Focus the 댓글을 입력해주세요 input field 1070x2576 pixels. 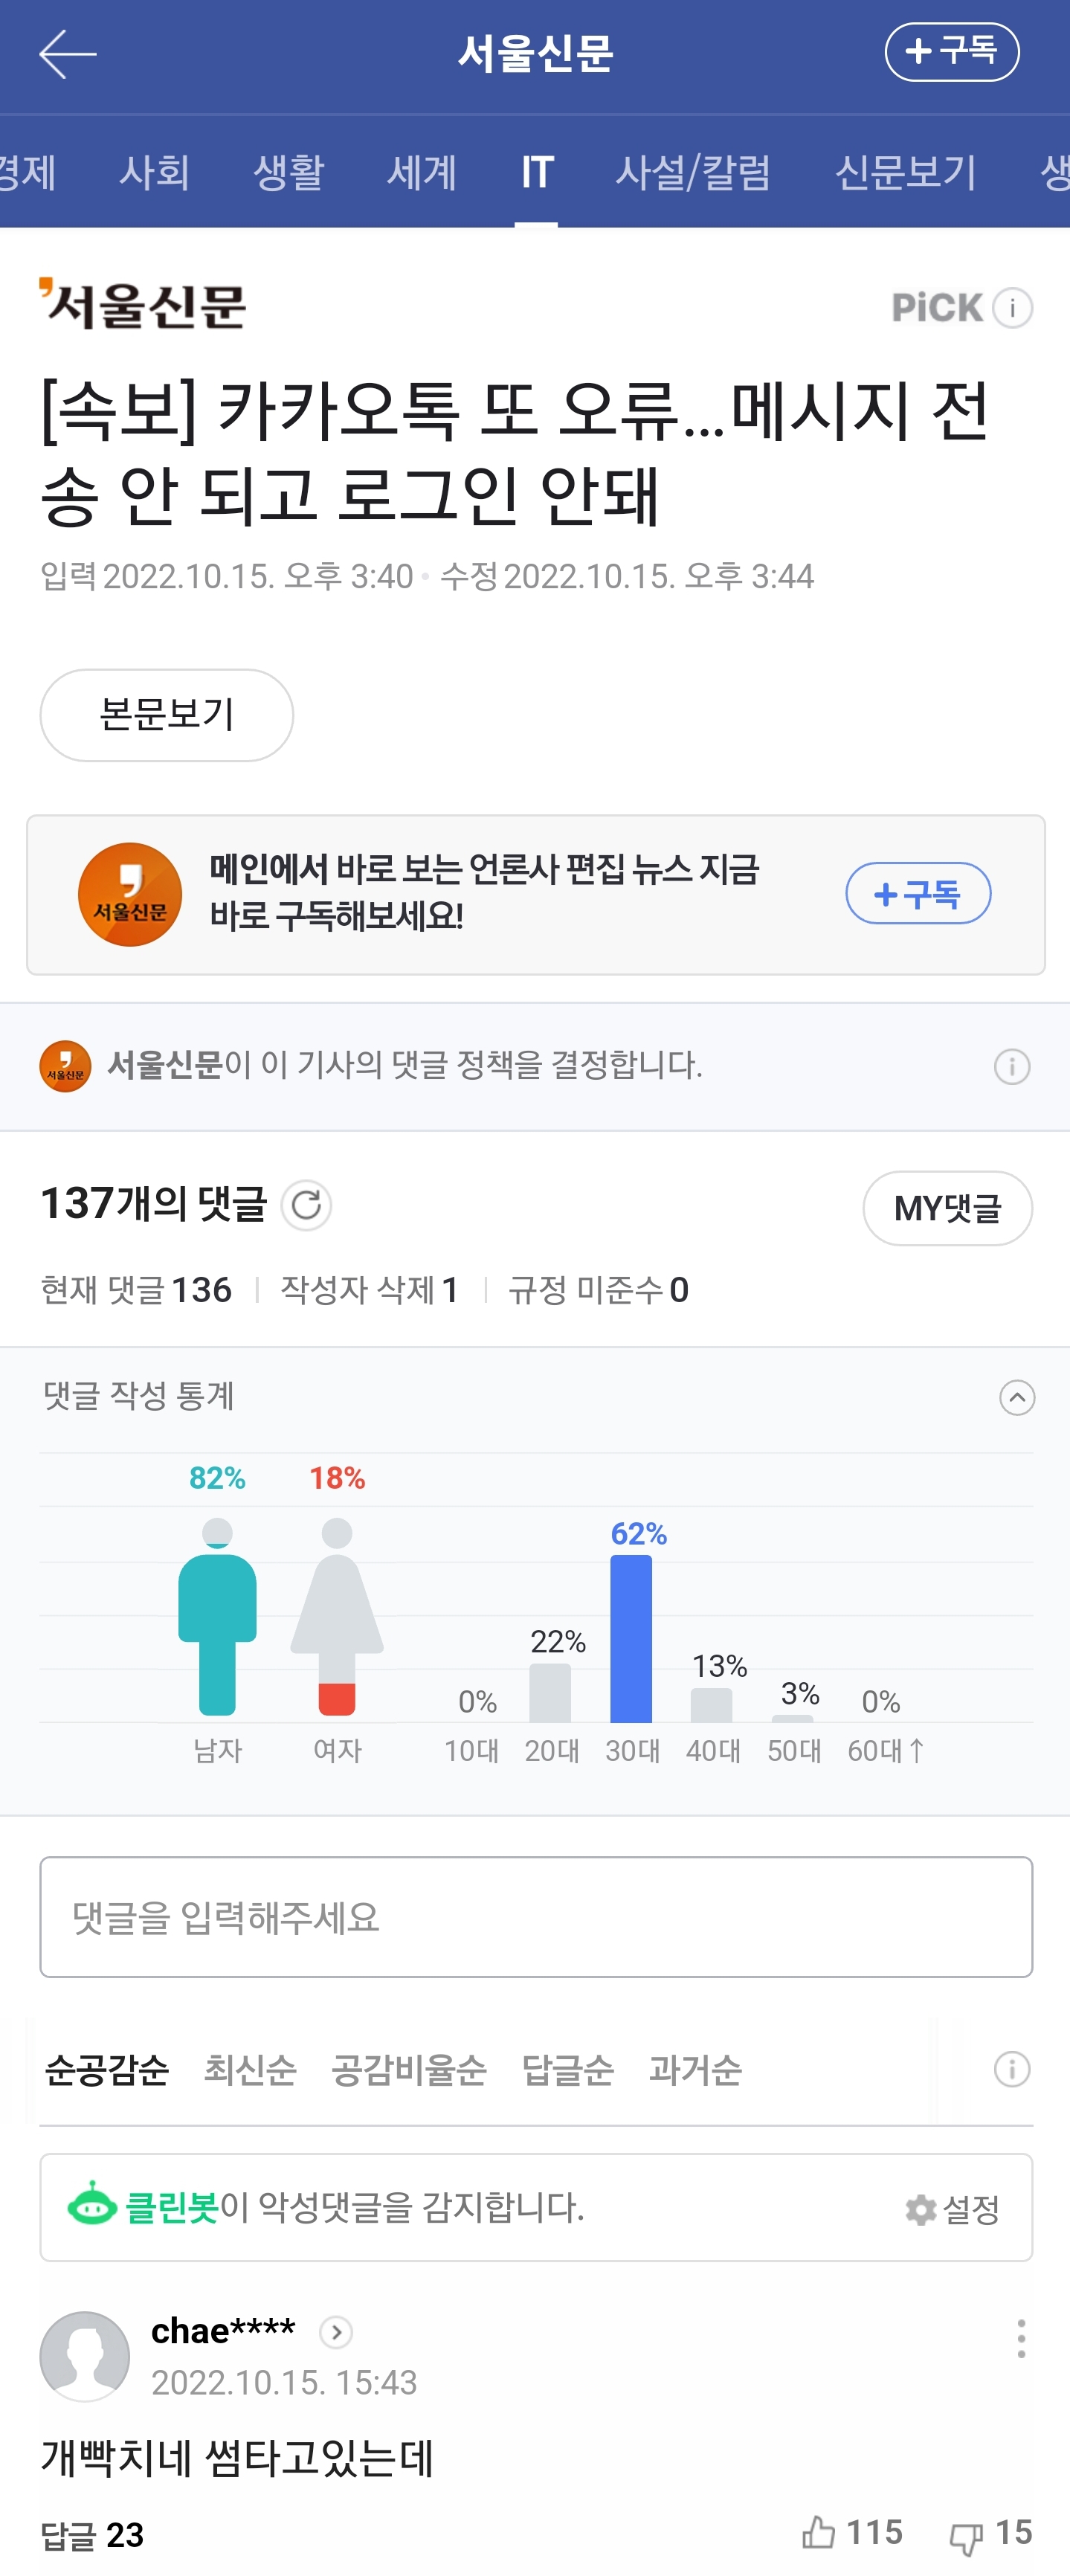point(536,1917)
